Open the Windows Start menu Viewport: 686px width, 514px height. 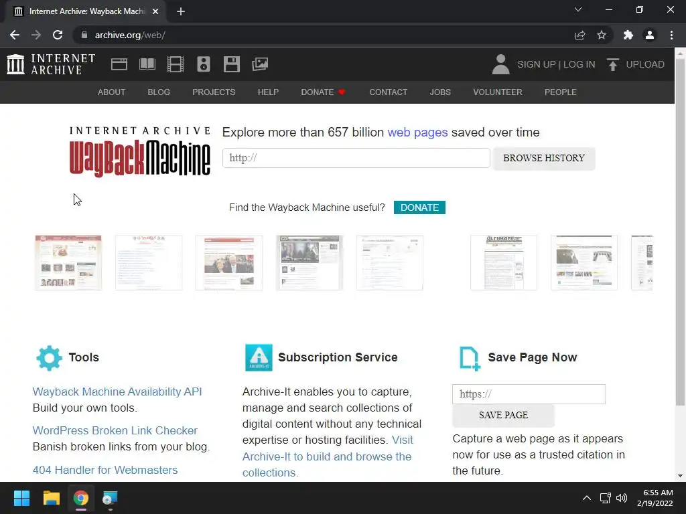[x=21, y=498]
